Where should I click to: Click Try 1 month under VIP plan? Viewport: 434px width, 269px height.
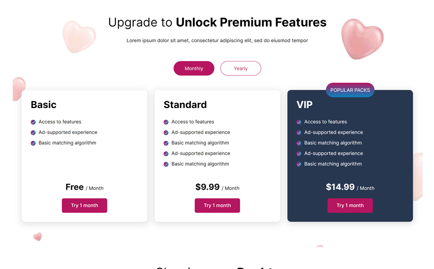(350, 205)
